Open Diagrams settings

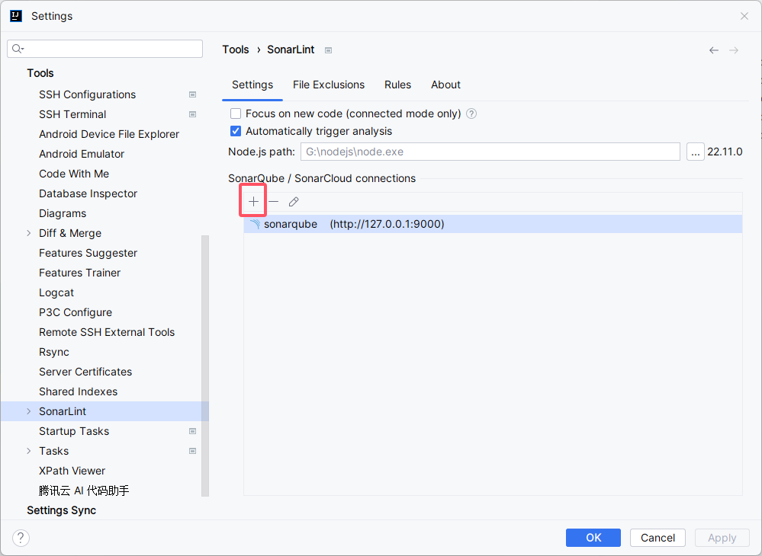[x=63, y=213]
